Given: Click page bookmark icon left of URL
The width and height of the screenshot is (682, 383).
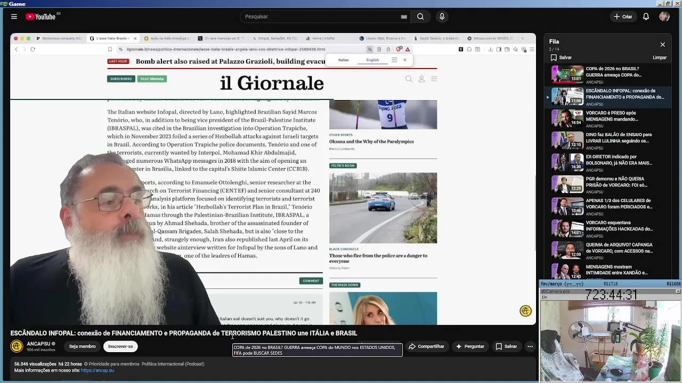Looking at the screenshot, I should coord(110,49).
